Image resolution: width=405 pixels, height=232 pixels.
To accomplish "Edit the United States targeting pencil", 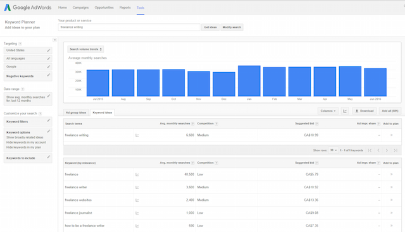I will (49, 51).
